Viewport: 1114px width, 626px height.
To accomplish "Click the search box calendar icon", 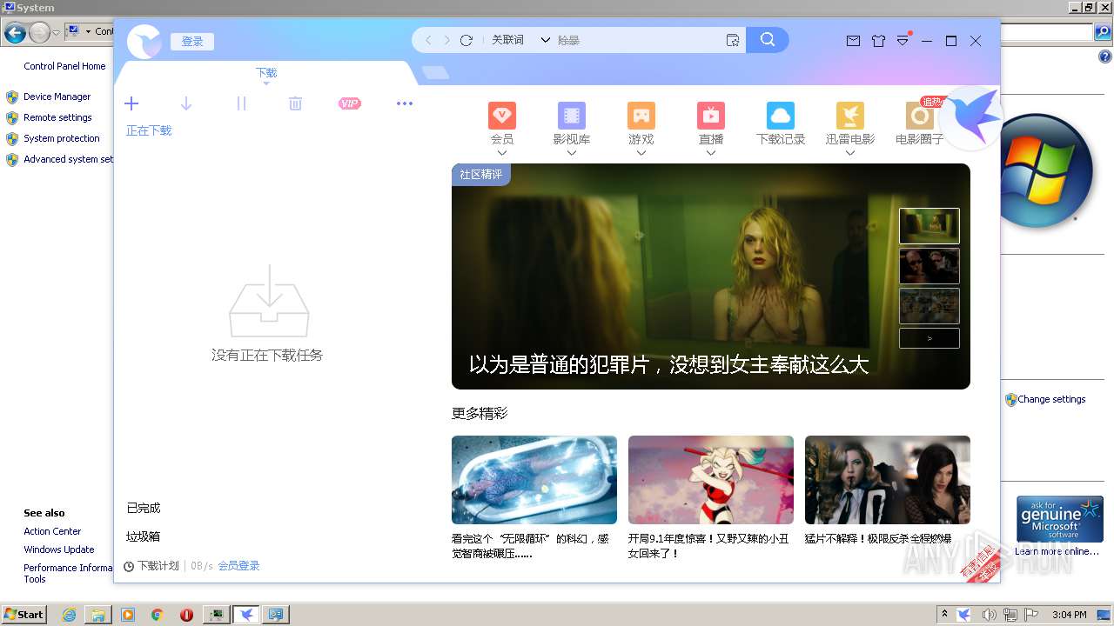I will click(x=733, y=40).
